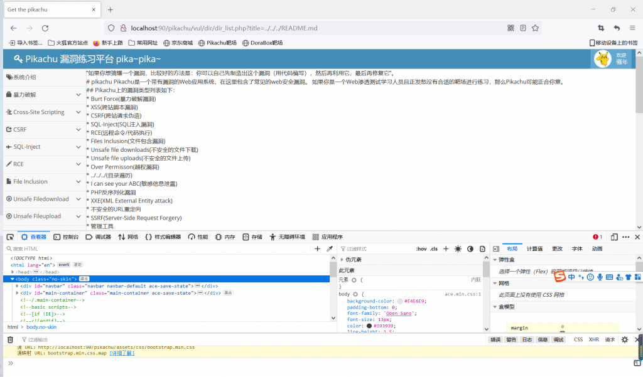Select the Changes (更改) sidebar tab
This screenshot has width=643, height=377.
(x=558, y=249)
